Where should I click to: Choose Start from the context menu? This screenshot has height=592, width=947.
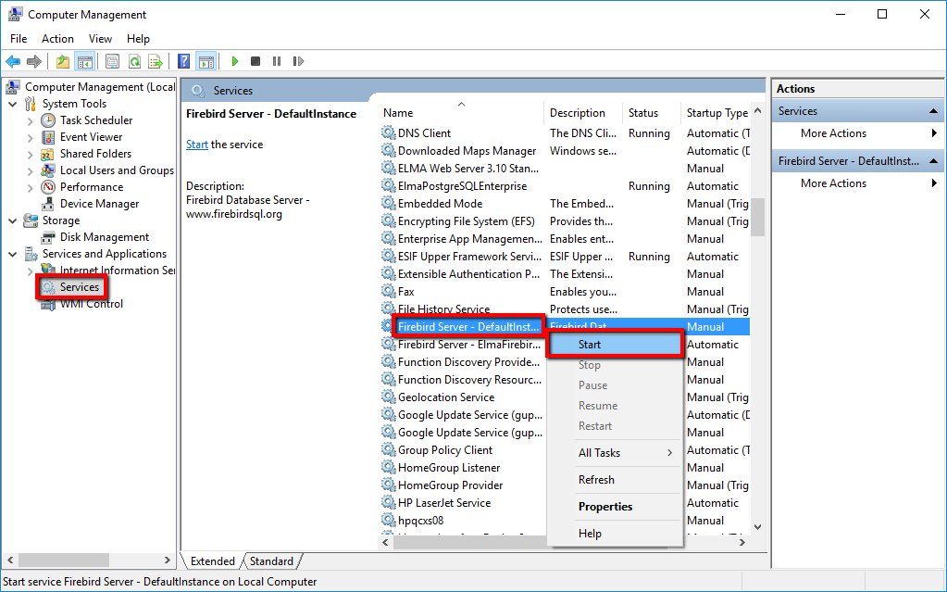(x=589, y=344)
